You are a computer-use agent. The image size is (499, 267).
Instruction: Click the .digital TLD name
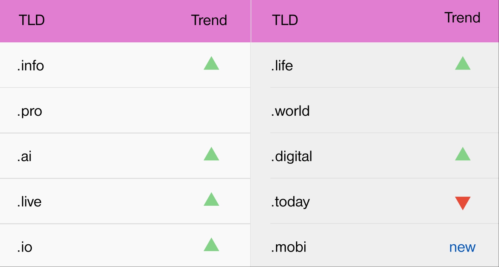[291, 156]
